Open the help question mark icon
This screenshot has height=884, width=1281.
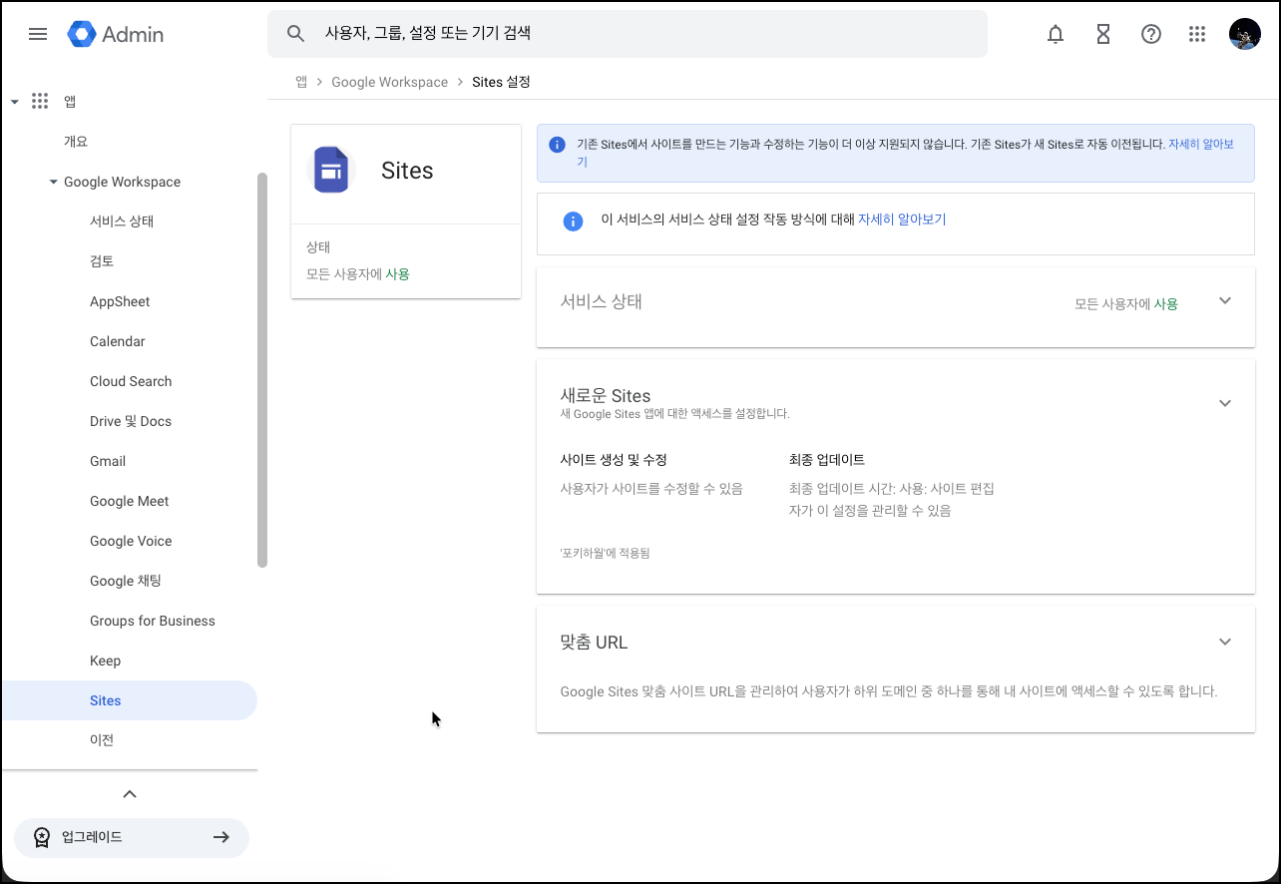tap(1151, 34)
